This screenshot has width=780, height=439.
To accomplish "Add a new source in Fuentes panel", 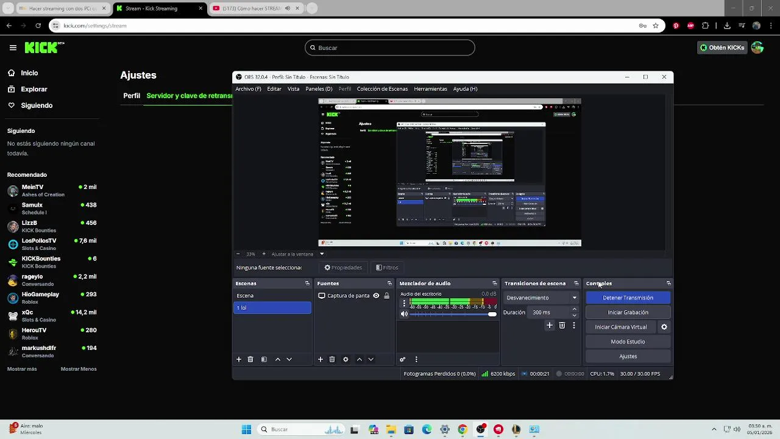I will (x=321, y=360).
